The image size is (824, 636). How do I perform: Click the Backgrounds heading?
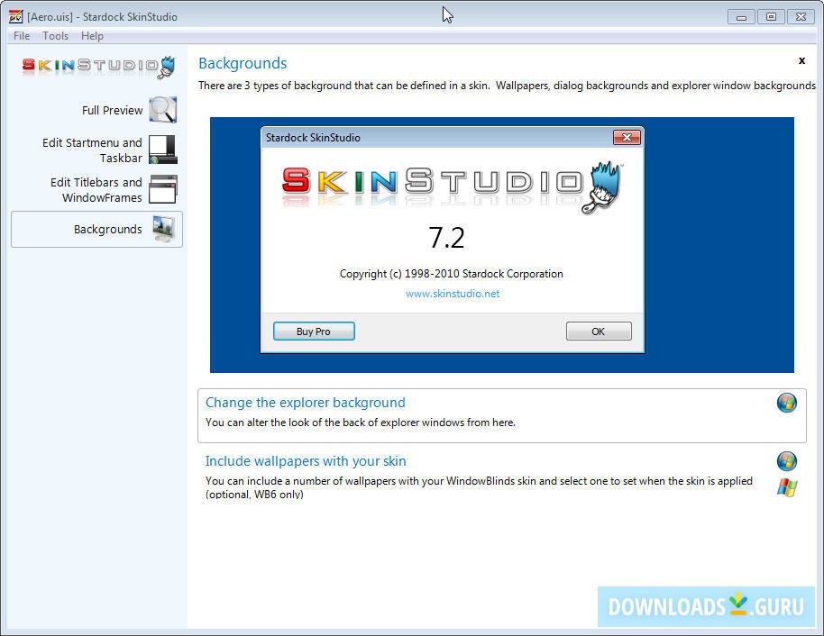click(x=243, y=63)
